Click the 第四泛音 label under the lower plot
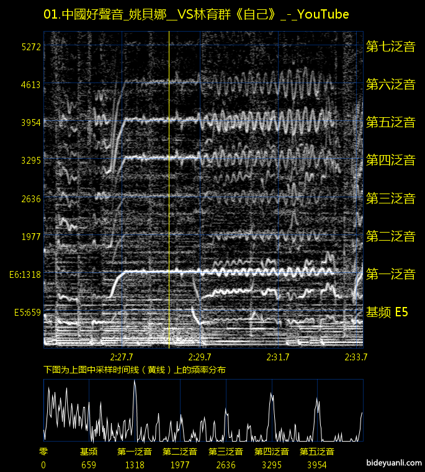Screen dimensions: 425x472 click(x=272, y=452)
